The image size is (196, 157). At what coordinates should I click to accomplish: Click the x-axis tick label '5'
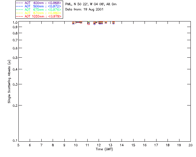point(18,145)
